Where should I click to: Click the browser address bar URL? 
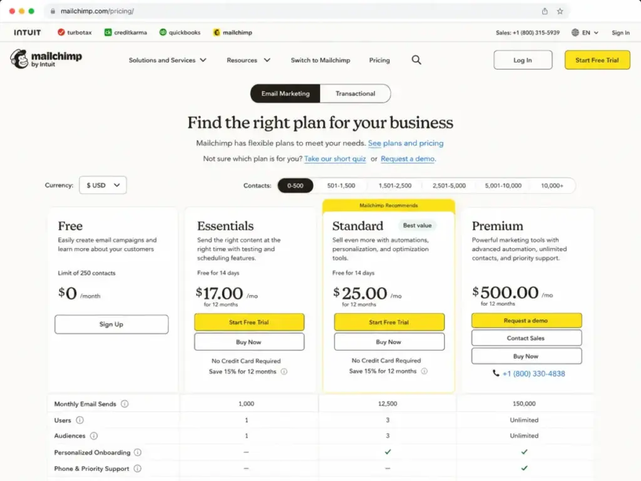click(x=97, y=11)
